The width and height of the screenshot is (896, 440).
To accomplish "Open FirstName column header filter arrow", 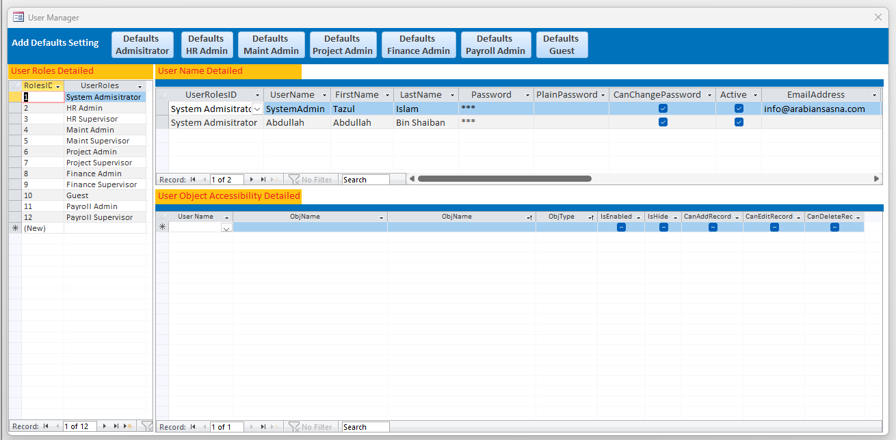I will [x=387, y=95].
